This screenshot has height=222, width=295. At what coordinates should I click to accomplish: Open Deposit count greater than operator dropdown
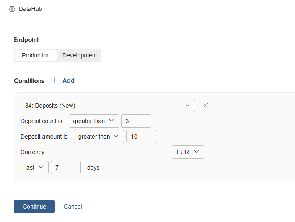tap(94, 121)
